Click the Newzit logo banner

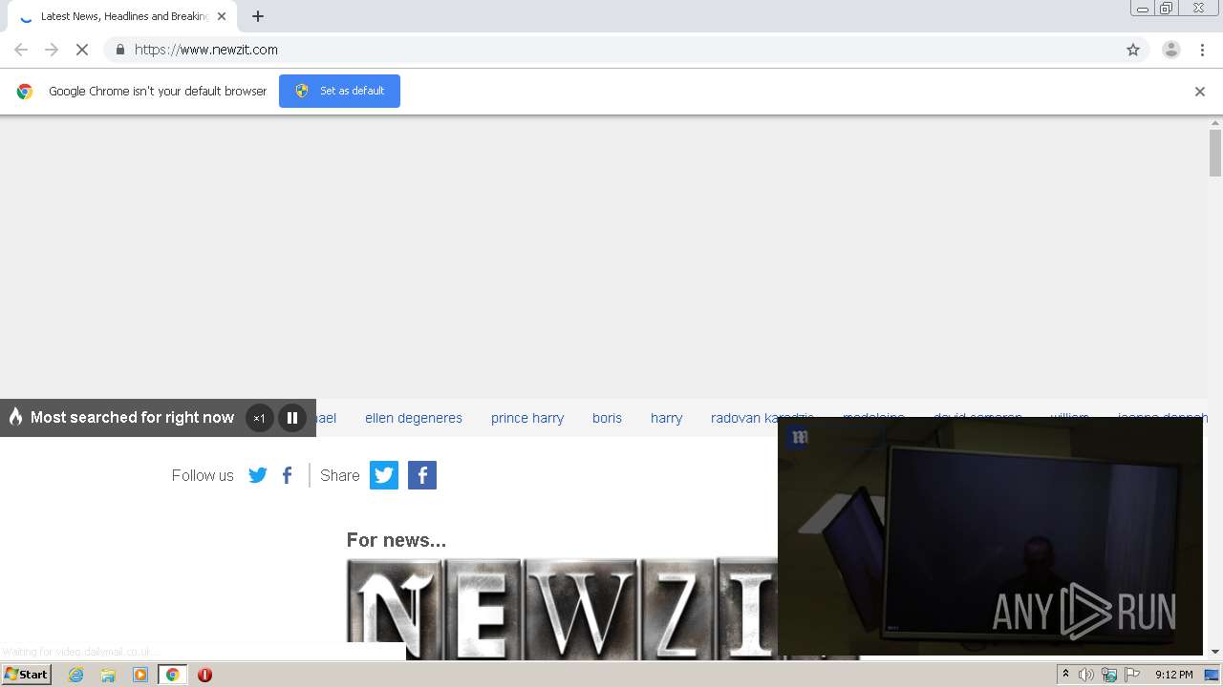(x=564, y=609)
